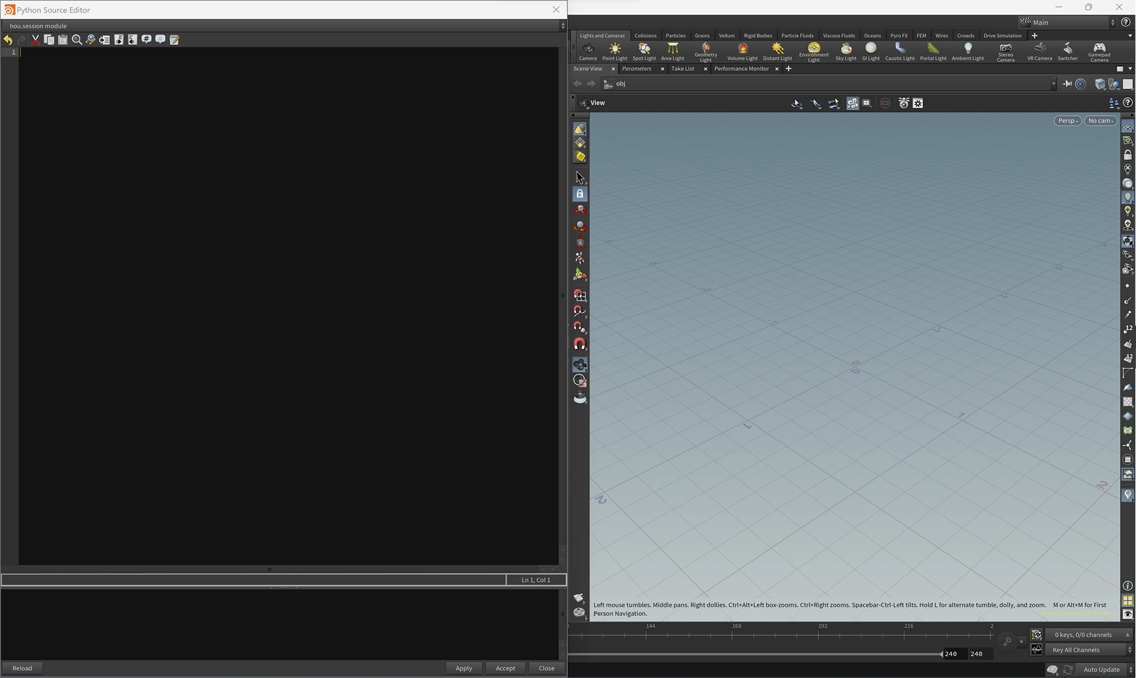Switch to the Take List tab
The height and width of the screenshot is (678, 1136).
coord(683,69)
